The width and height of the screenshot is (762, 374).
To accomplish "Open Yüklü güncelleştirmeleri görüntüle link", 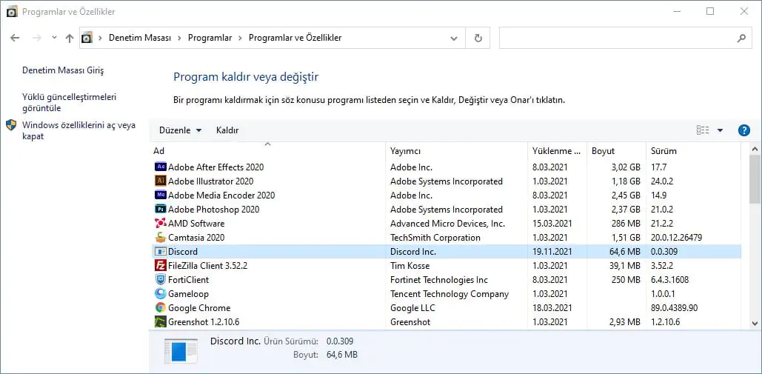I will pyautogui.click(x=70, y=102).
